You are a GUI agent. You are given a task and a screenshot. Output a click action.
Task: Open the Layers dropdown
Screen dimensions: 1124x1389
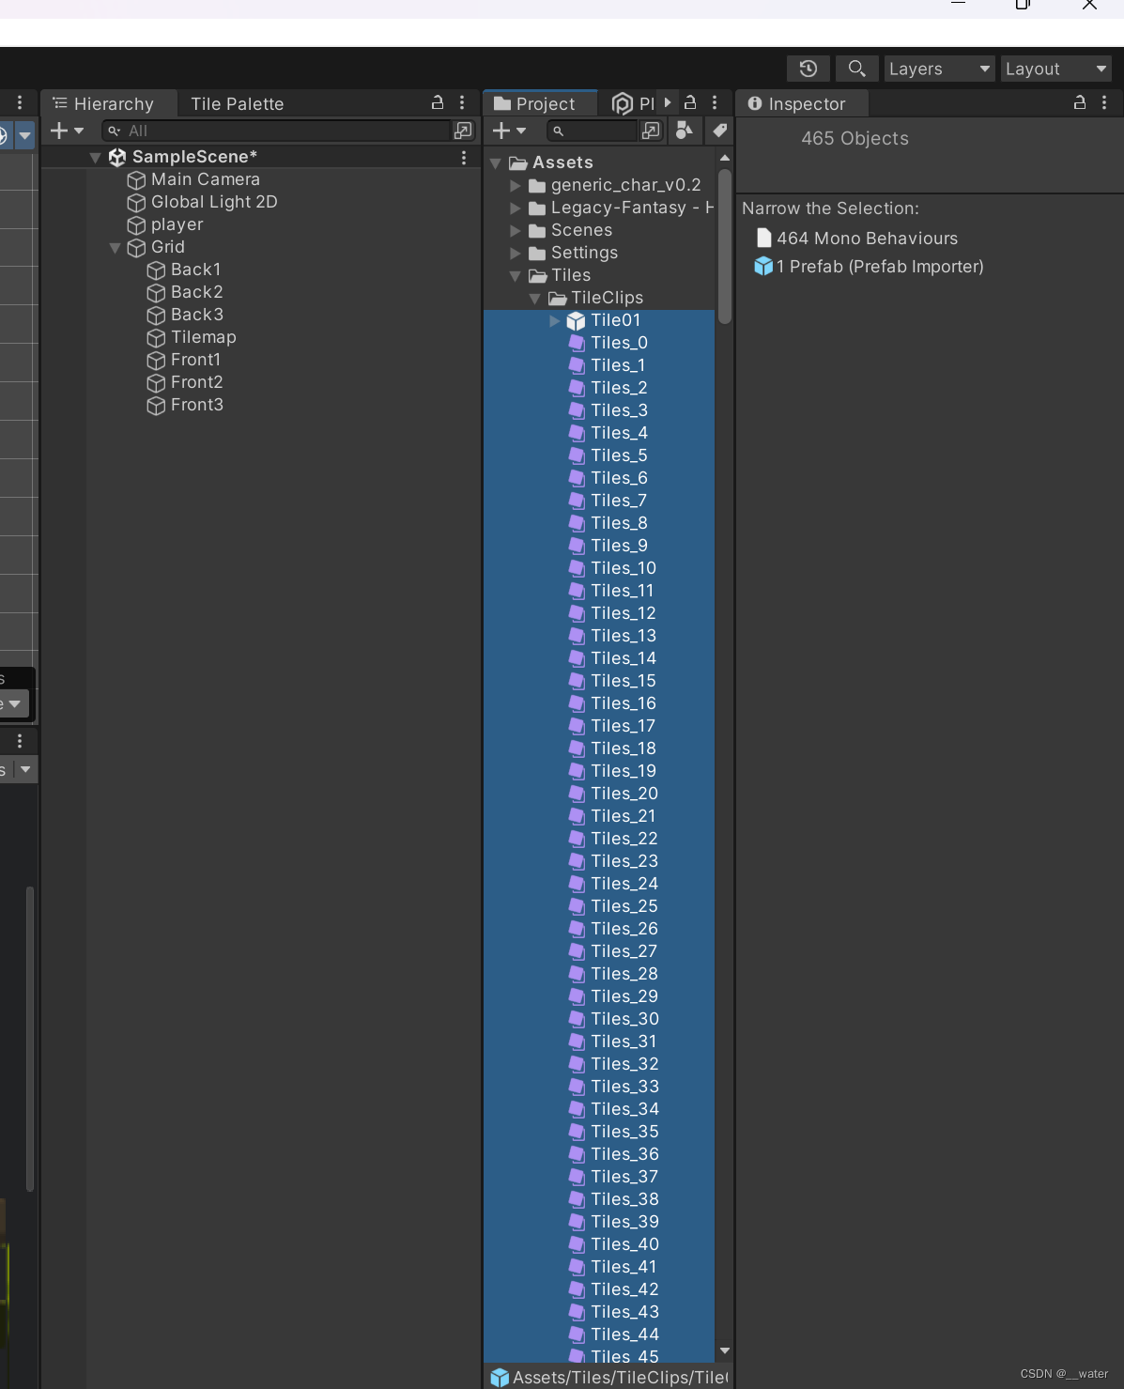click(939, 69)
